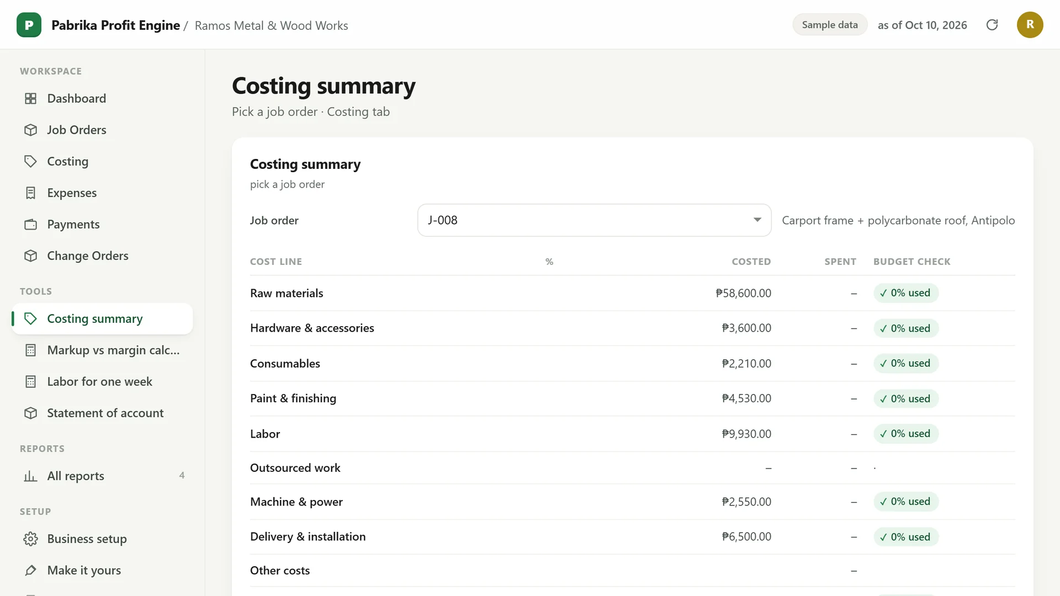Click the ₱9,930.00 labor costed amount
The height and width of the screenshot is (596, 1060).
click(x=746, y=434)
